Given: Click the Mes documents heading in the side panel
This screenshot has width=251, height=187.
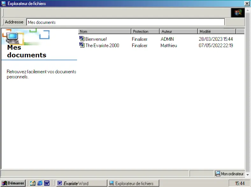Looking at the screenshot, I should pos(26,51).
